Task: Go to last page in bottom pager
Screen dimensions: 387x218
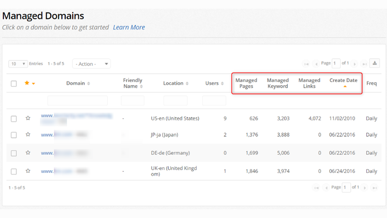Action: (x=374, y=188)
